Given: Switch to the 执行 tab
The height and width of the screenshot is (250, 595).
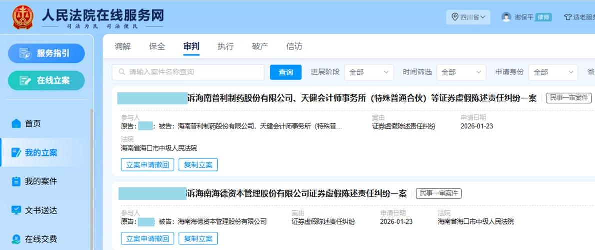Looking at the screenshot, I should (x=225, y=46).
